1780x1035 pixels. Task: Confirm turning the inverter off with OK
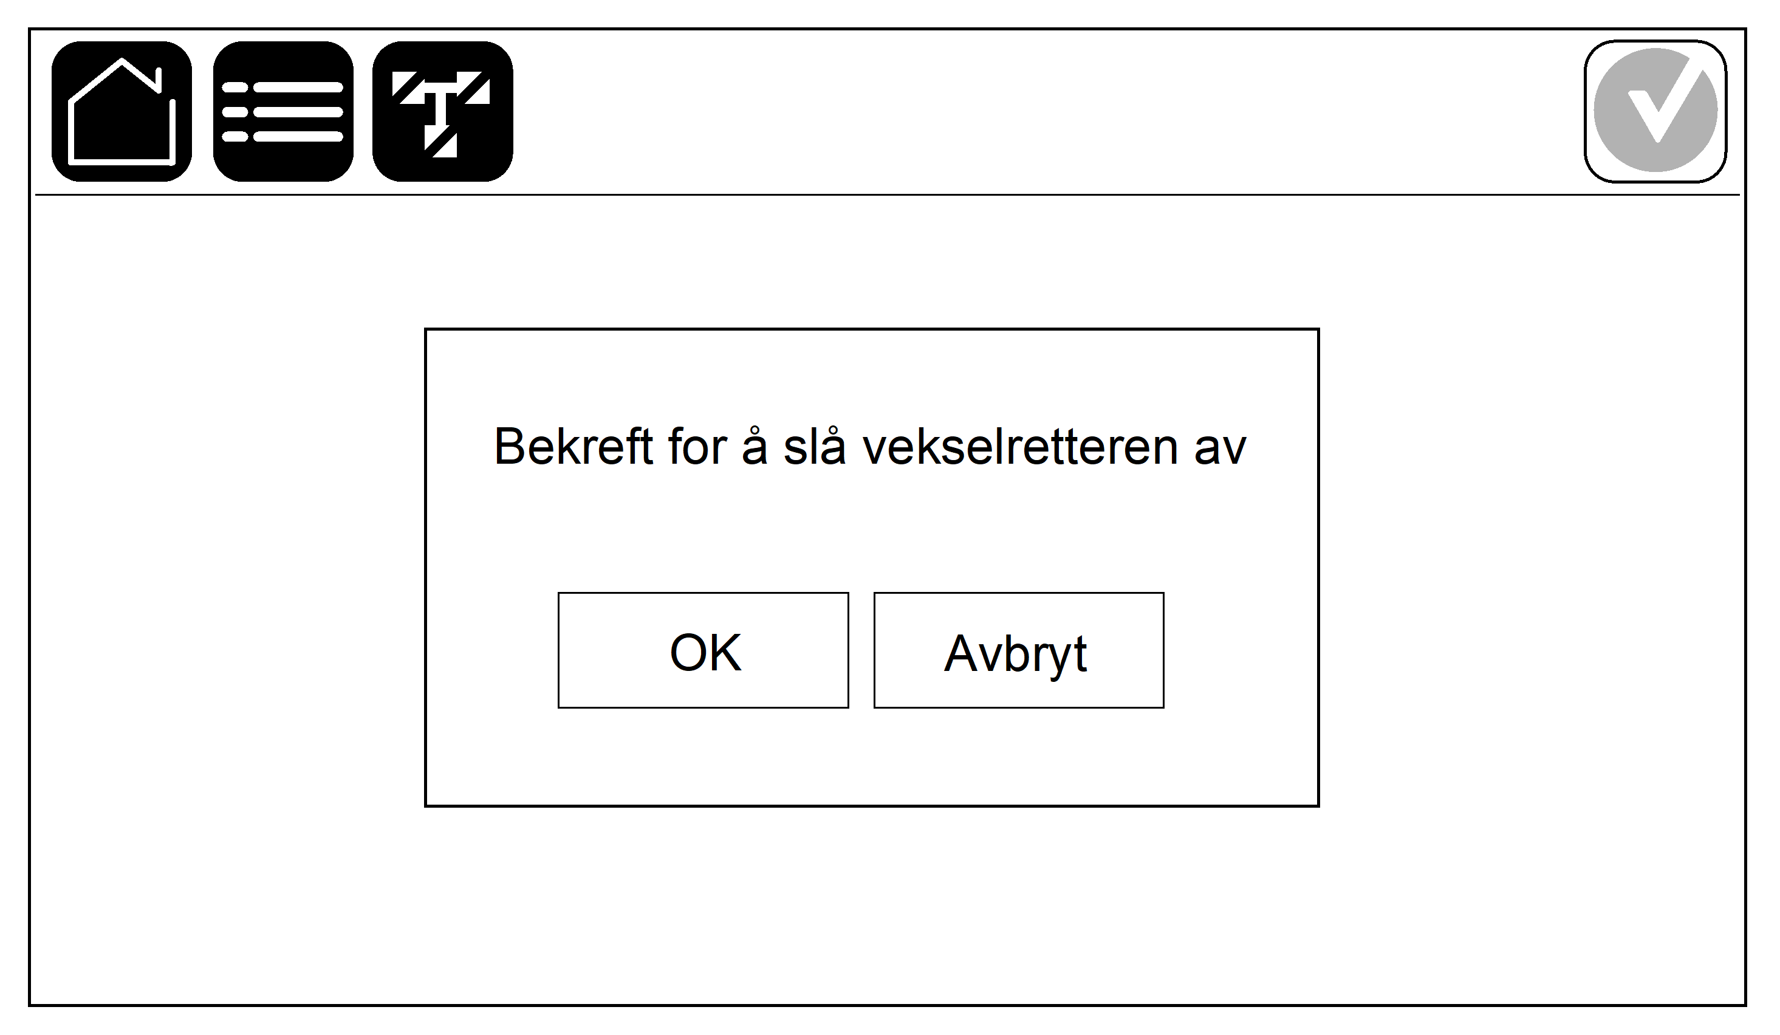tap(703, 652)
